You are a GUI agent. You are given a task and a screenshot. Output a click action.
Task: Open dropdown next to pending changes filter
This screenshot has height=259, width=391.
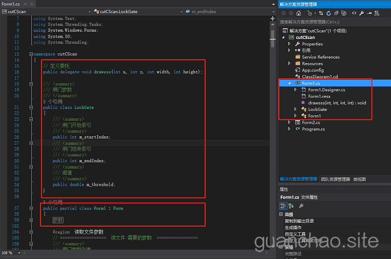[315, 13]
